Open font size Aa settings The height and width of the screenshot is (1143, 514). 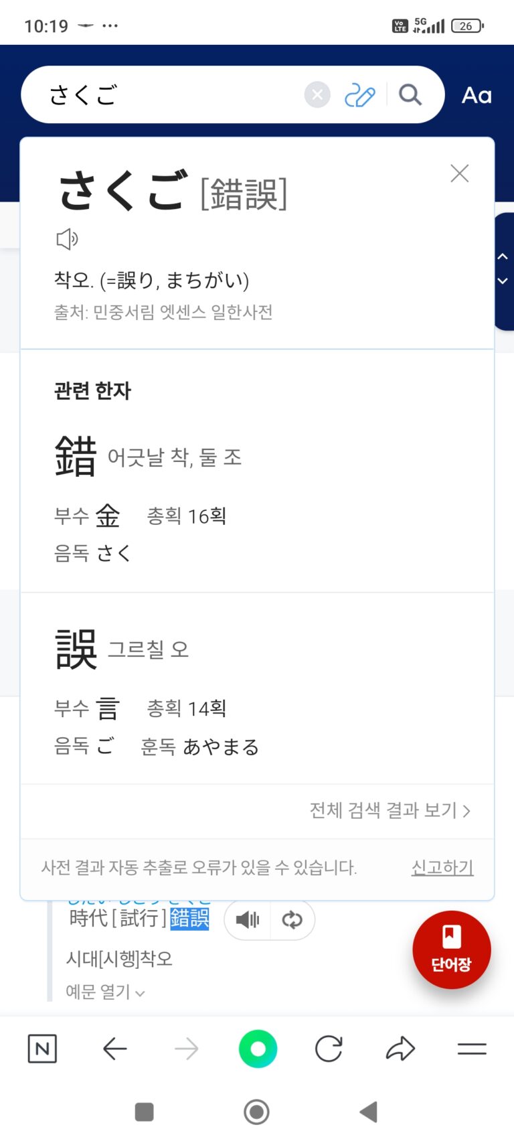[x=477, y=96]
